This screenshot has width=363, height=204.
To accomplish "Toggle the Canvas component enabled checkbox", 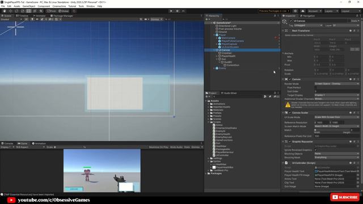I will [x=290, y=79].
